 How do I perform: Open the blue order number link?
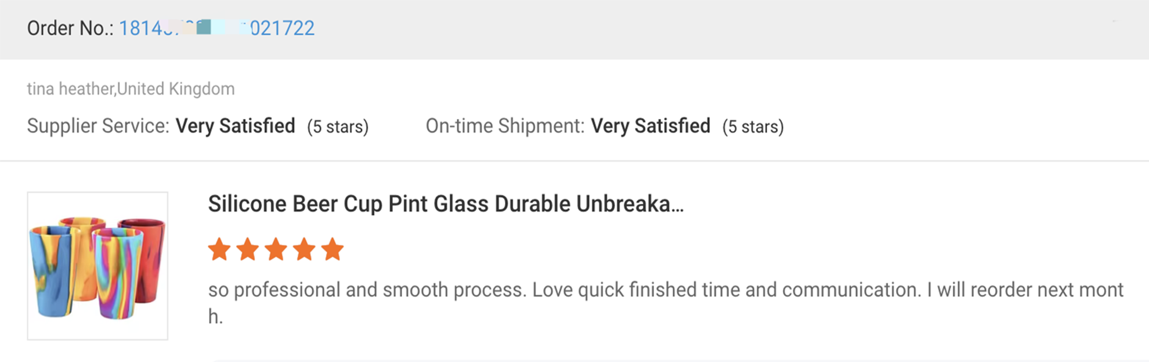click(x=216, y=28)
